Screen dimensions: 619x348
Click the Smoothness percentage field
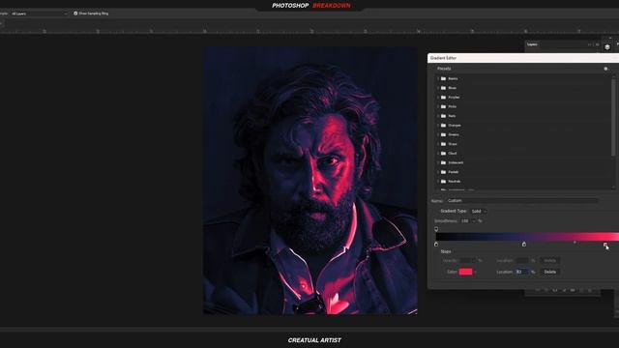[x=465, y=221]
